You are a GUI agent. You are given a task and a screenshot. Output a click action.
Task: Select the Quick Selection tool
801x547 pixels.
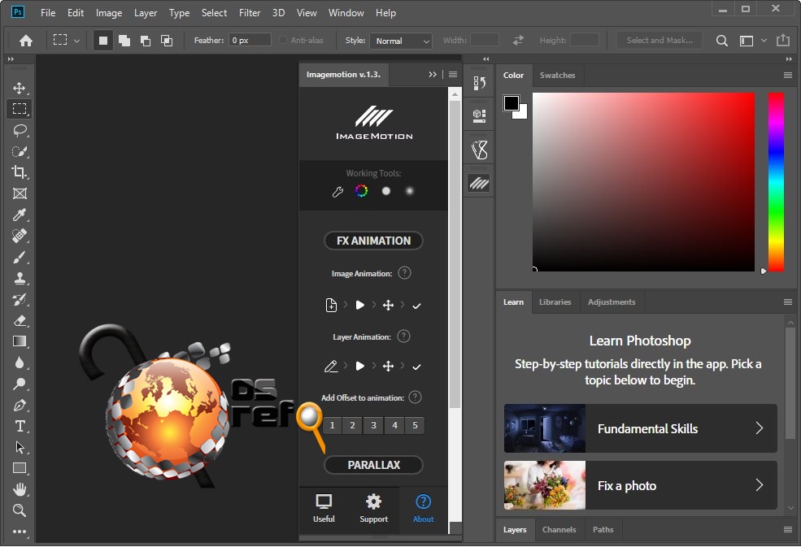coord(20,151)
